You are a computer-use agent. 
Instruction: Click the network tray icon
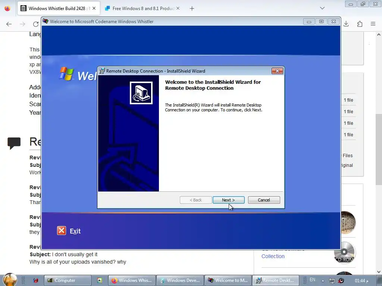(332, 281)
